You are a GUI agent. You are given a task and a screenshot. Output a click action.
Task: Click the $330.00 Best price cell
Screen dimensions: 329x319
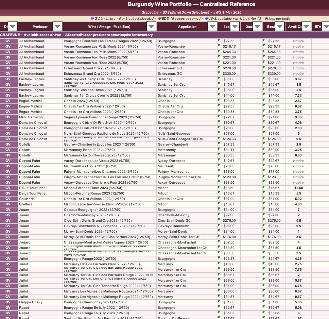coord(274,74)
